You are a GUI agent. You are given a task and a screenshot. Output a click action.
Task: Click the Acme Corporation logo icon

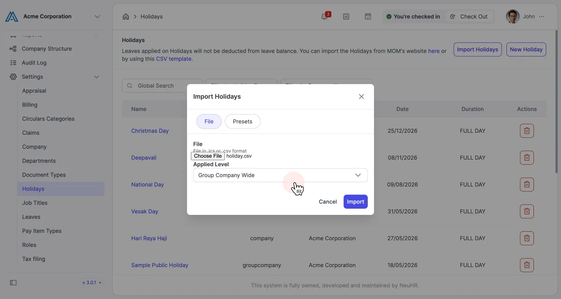pyautogui.click(x=12, y=16)
